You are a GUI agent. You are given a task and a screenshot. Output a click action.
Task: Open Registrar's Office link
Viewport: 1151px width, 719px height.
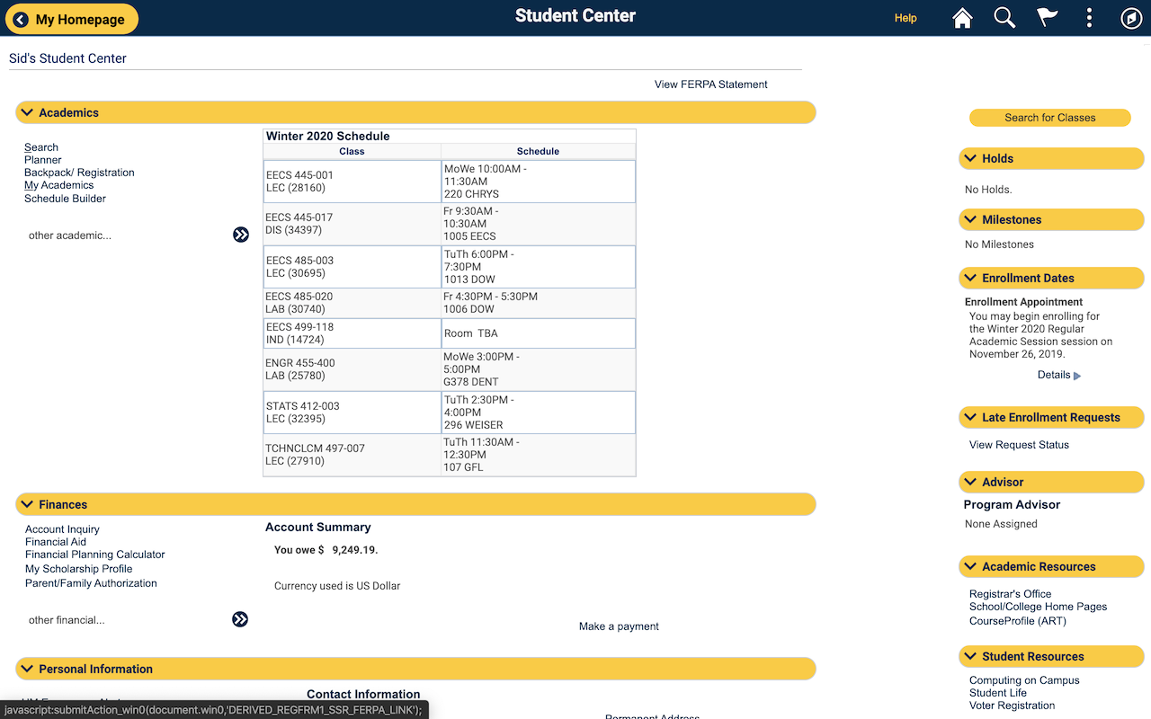[x=1010, y=594]
